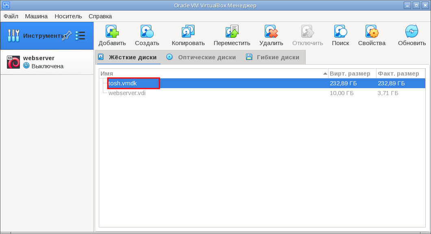431x234 pixels.
Task: Select the webserver.vdi disk row
Action: tap(262, 93)
